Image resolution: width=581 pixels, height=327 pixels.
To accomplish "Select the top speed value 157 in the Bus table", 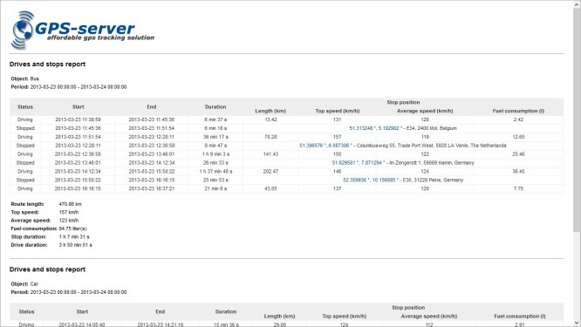I will coord(338,137).
